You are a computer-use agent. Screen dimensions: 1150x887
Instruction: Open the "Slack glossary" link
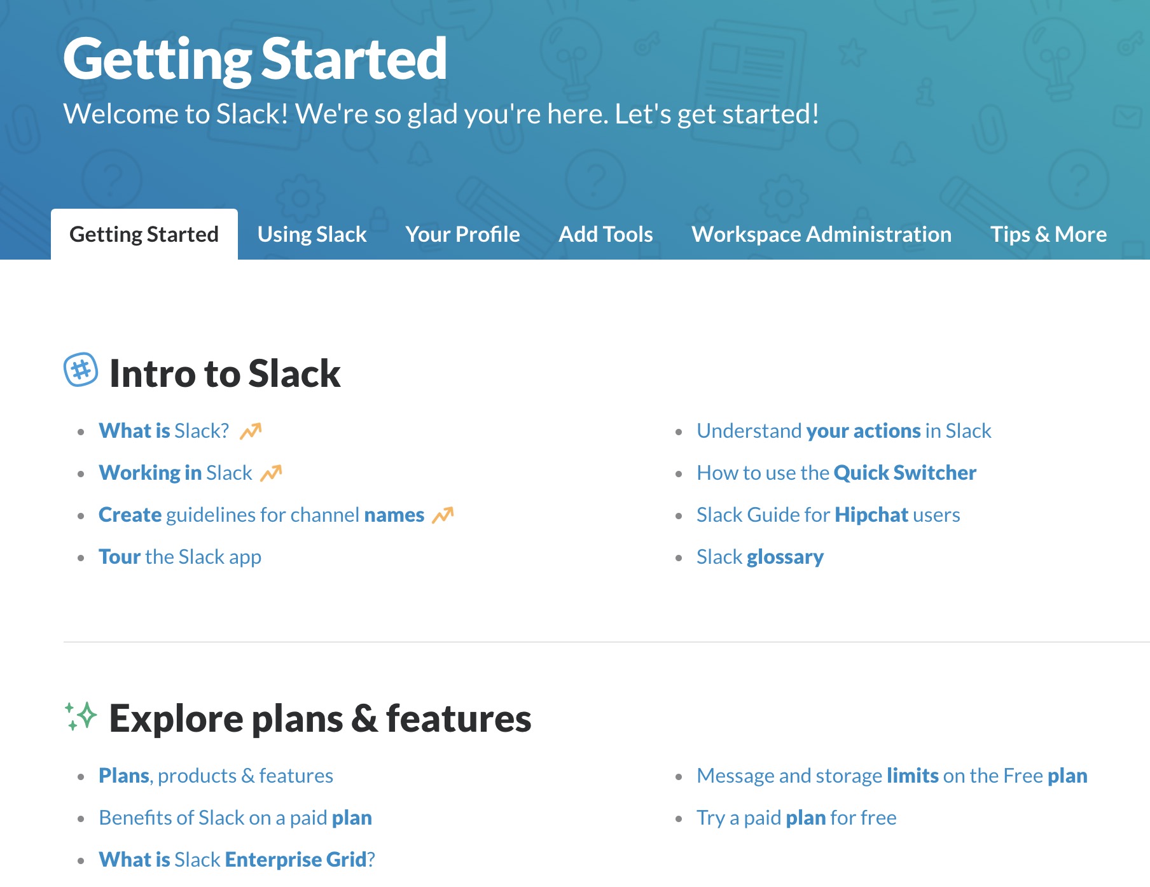coord(759,556)
